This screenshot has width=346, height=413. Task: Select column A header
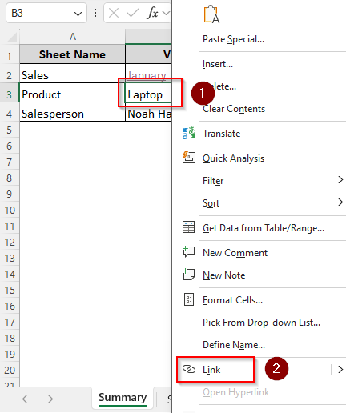tap(73, 37)
